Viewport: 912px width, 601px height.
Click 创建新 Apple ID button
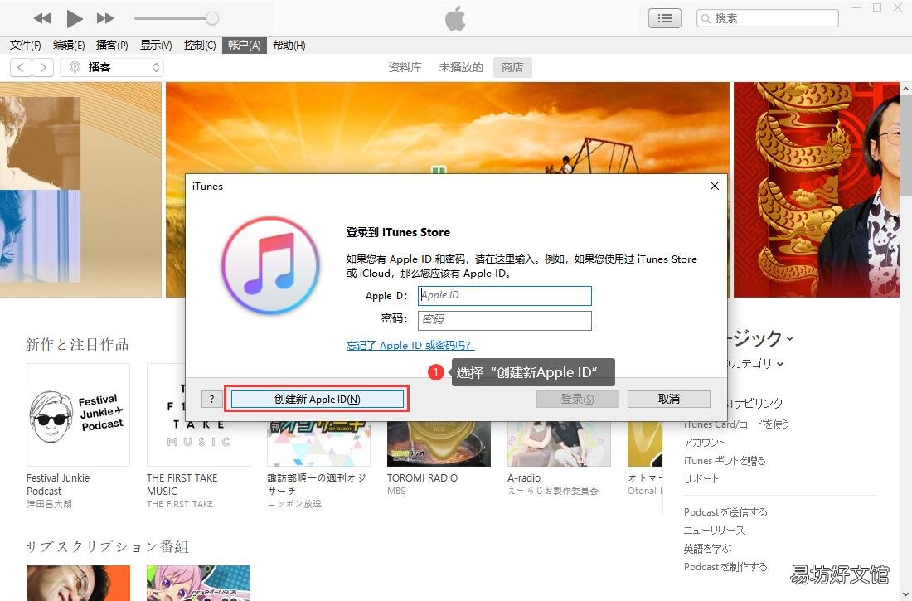tap(317, 399)
